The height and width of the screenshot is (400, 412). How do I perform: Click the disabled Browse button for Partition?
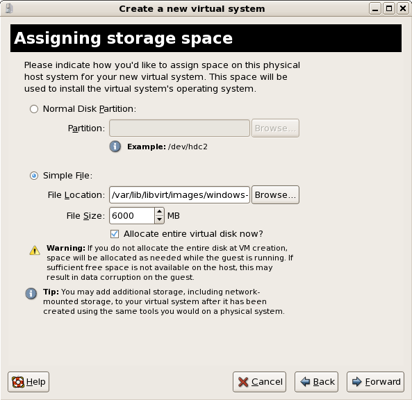click(x=275, y=128)
